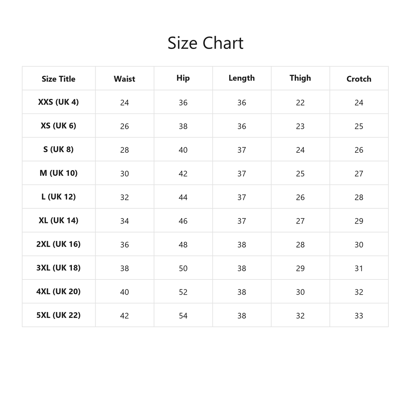
Task: Click the XS (UK 6) row label
Action: click(x=59, y=126)
